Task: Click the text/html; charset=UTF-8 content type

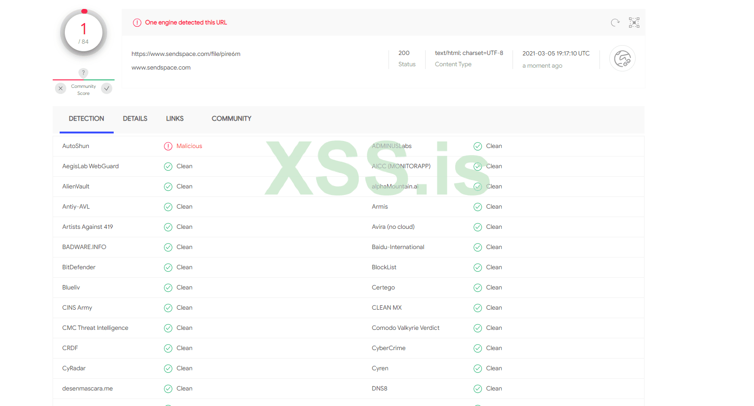Action: [x=469, y=53]
